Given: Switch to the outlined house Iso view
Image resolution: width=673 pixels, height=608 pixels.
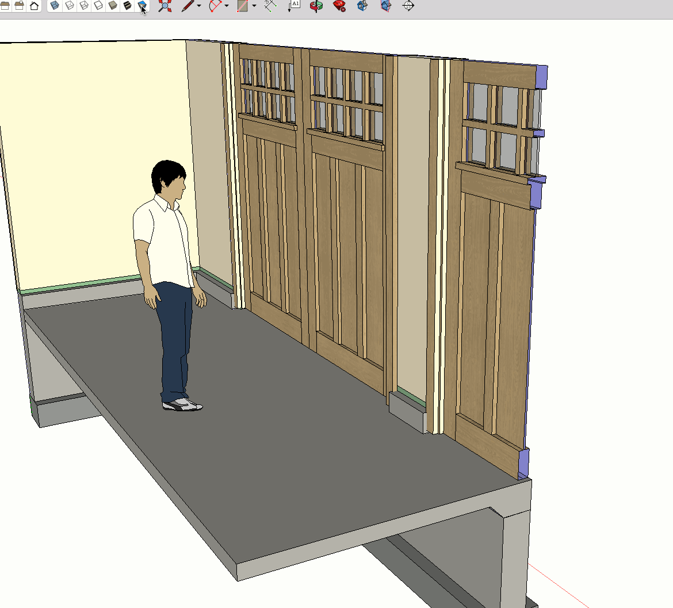Looking at the screenshot, I should [34, 6].
